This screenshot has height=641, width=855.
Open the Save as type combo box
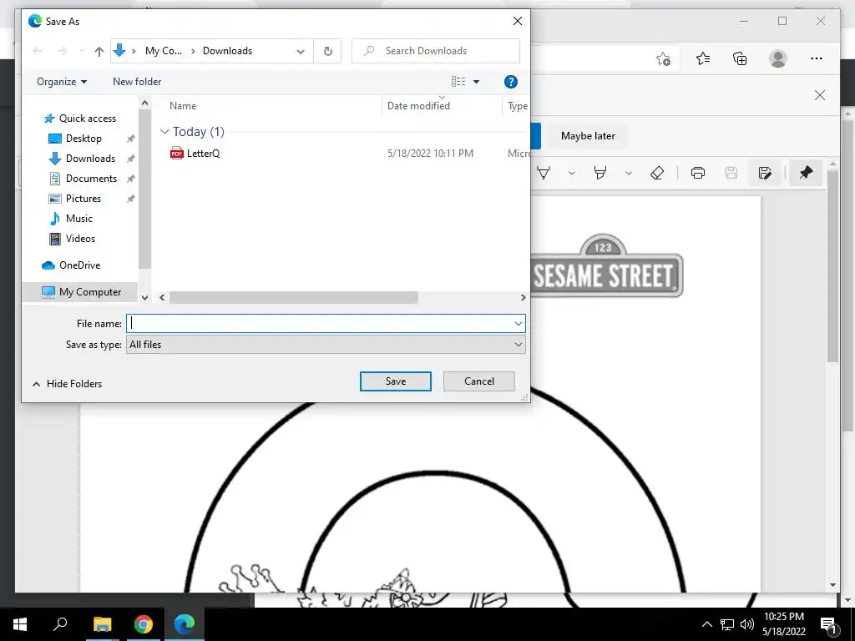[326, 345]
